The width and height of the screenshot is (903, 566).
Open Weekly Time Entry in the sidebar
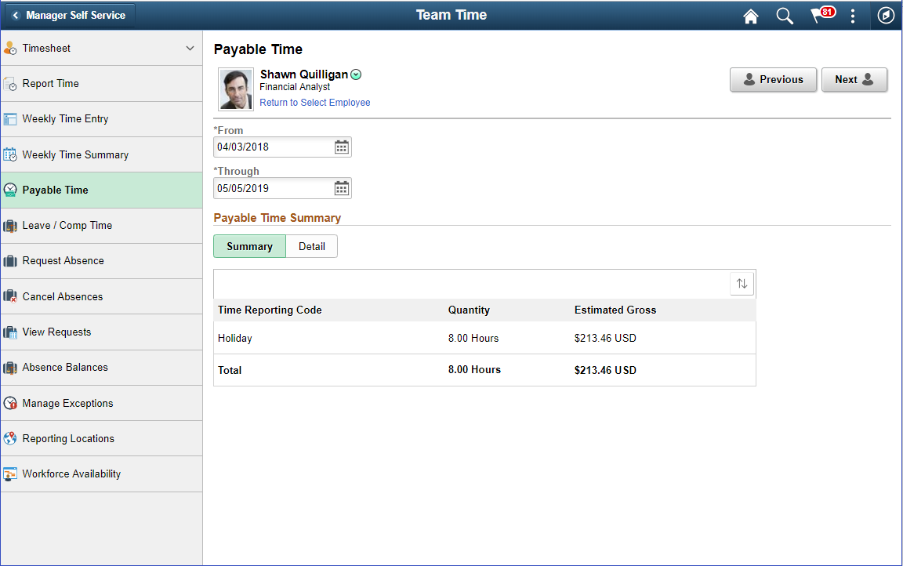pos(101,119)
